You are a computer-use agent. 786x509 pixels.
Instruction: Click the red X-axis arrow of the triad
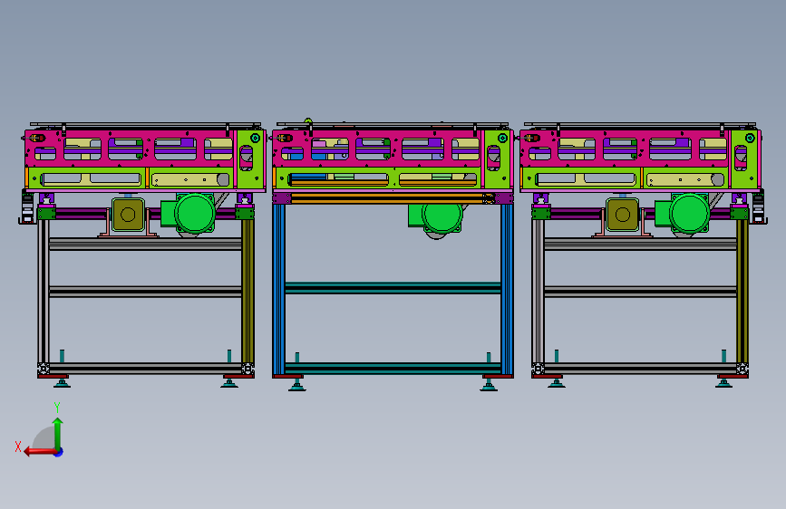40,452
